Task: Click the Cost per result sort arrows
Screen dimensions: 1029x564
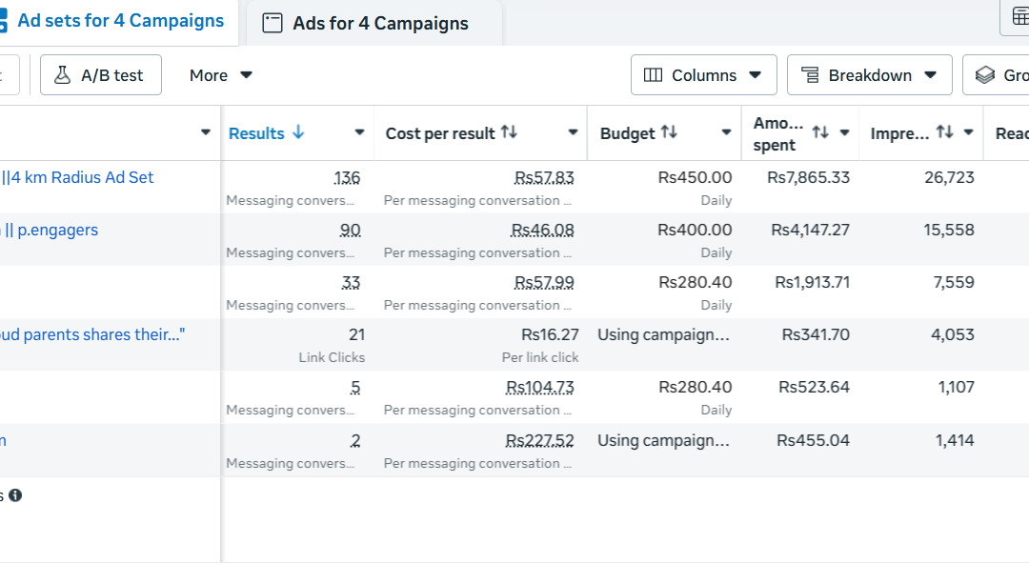Action: click(509, 132)
